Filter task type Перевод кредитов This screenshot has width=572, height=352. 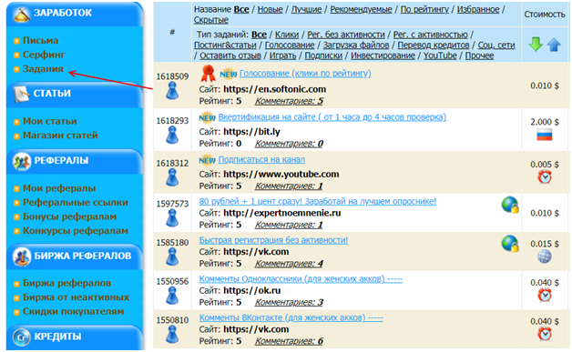click(434, 45)
